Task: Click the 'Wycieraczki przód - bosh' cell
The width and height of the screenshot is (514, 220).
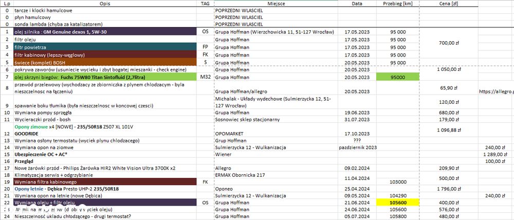Action: pyautogui.click(x=105, y=120)
